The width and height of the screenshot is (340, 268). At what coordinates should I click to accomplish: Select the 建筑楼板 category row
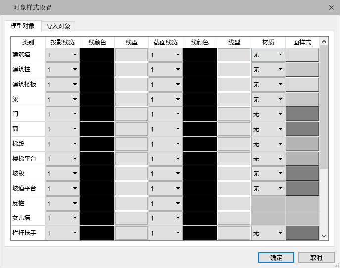[x=28, y=84]
